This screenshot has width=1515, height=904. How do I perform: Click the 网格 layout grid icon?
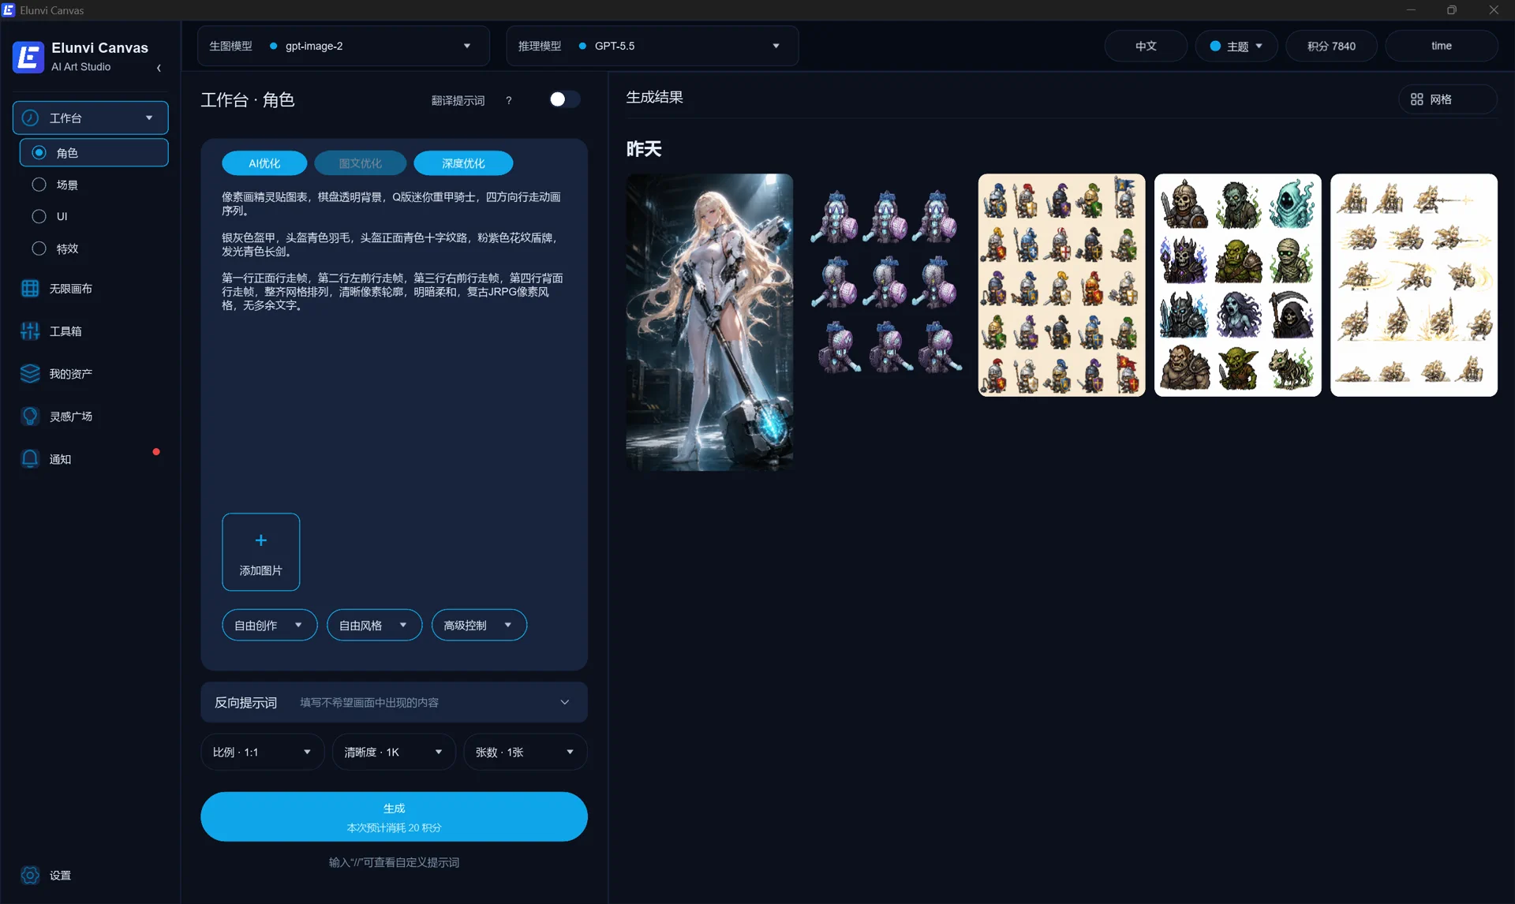[x=1417, y=99]
